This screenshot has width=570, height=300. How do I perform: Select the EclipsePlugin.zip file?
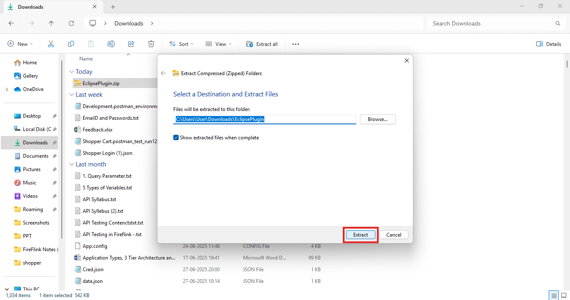(x=97, y=83)
